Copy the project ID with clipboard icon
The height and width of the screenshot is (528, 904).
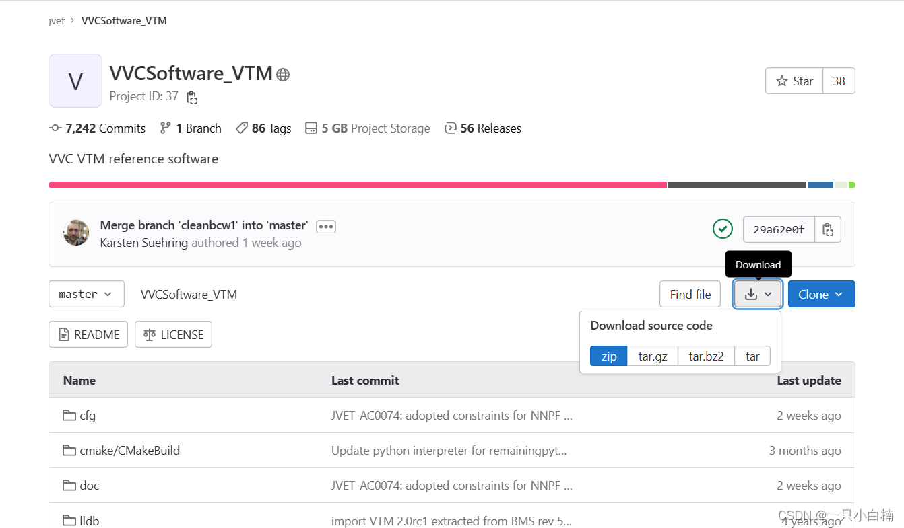[192, 98]
